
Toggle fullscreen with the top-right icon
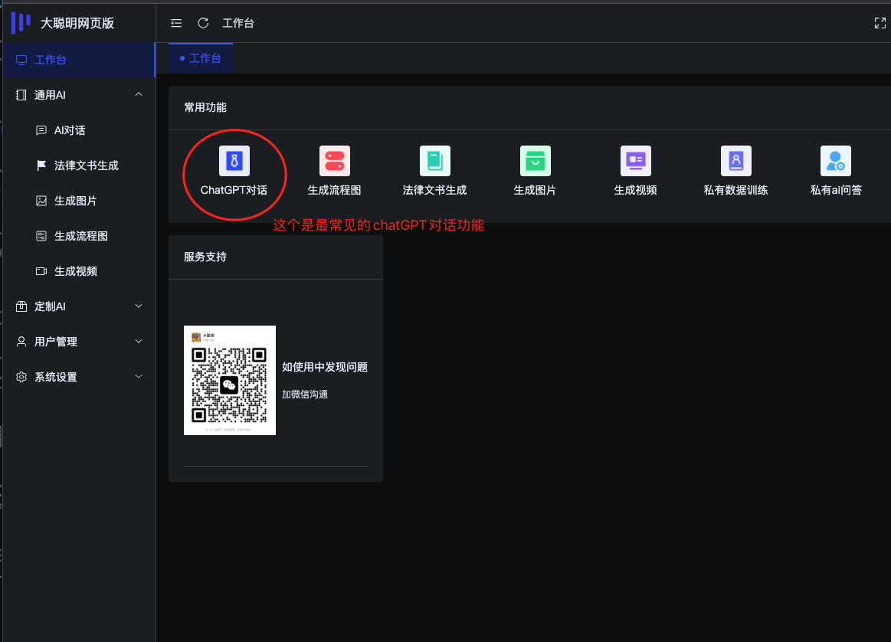(x=880, y=23)
